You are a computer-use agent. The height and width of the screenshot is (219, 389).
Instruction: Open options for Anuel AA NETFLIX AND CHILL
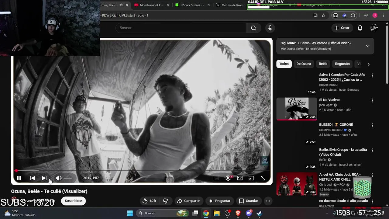(x=372, y=175)
